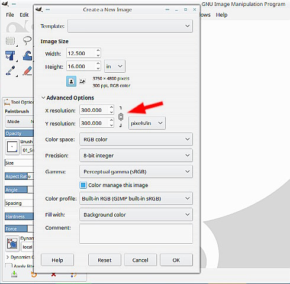
Task: Click the brush dynamics icon
Action: (12, 243)
